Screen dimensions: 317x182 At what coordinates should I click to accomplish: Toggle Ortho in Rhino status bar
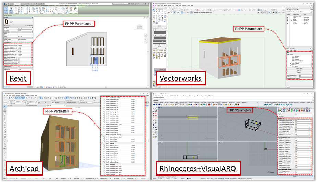click(x=208, y=179)
